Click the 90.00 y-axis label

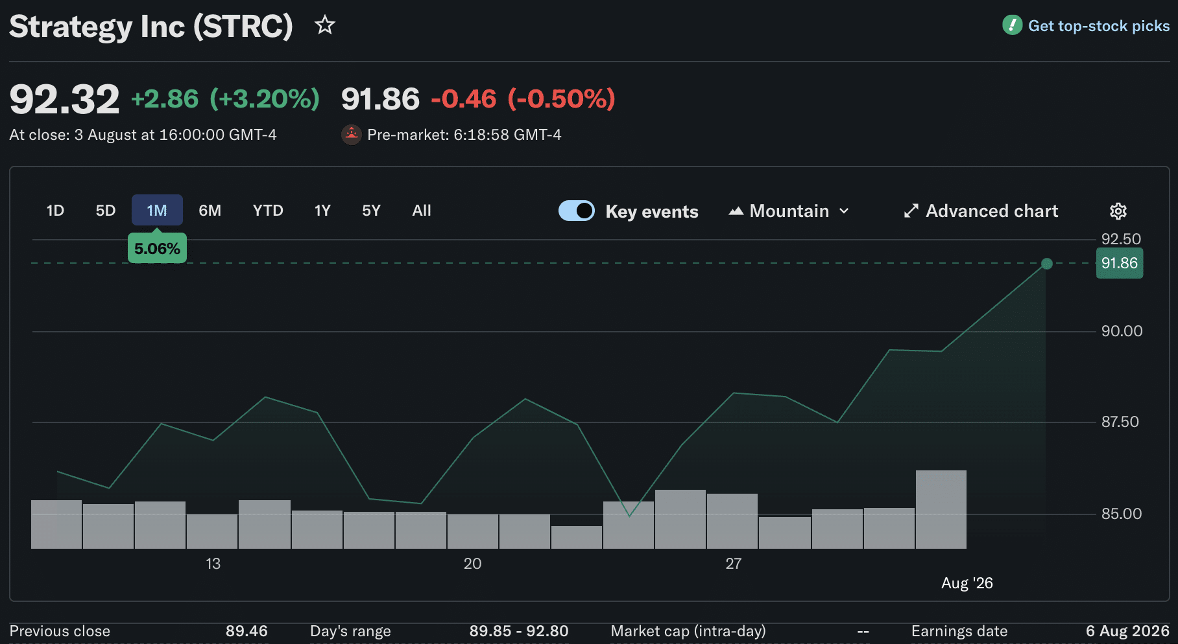[1122, 331]
